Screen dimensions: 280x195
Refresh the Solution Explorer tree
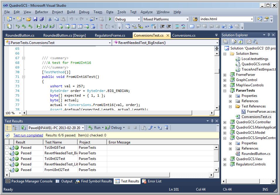coord(240,42)
